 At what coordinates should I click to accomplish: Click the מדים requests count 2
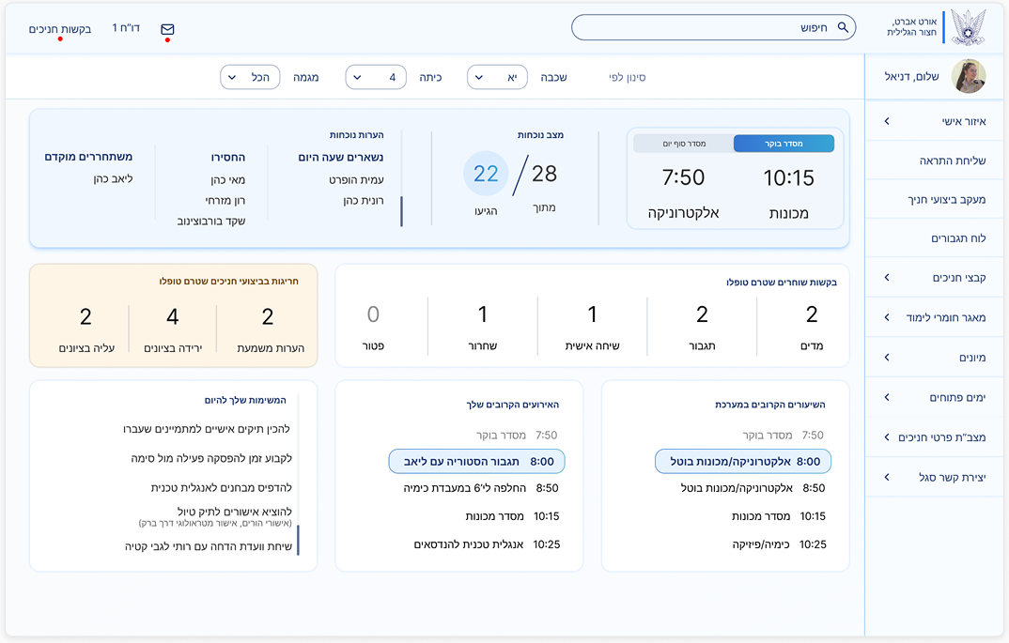point(812,314)
